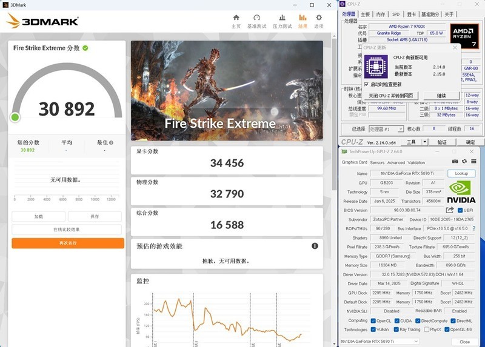Click the green dot on the score gauge
The height and width of the screenshot is (347, 485).
15,117
